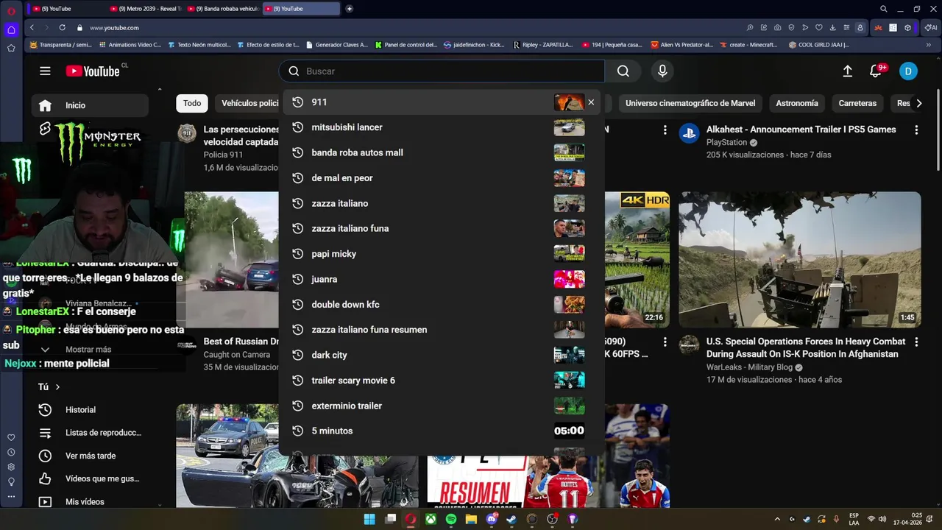Open the Windows Start menu
942x530 pixels.
[369, 519]
